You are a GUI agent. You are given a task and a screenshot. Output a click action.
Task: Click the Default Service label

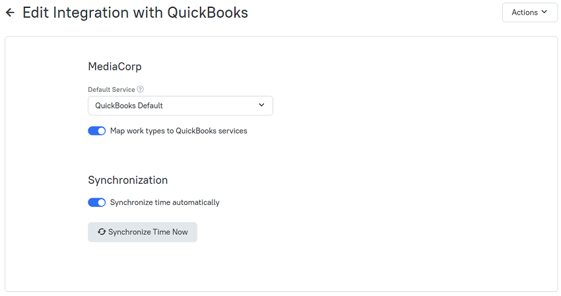pos(112,90)
